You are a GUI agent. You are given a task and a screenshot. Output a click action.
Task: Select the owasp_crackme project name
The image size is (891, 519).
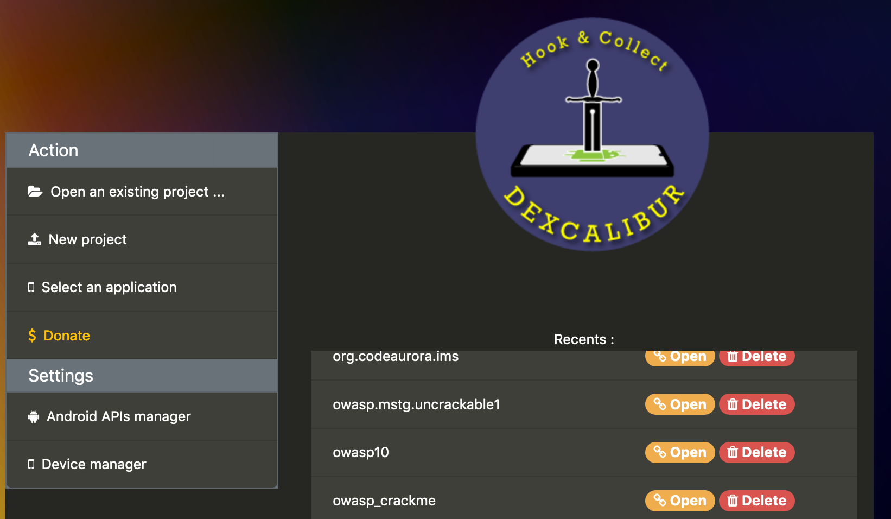384,501
